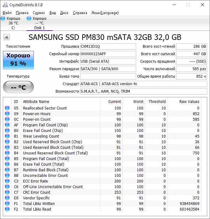Open the Справка menu

pos(80,13)
